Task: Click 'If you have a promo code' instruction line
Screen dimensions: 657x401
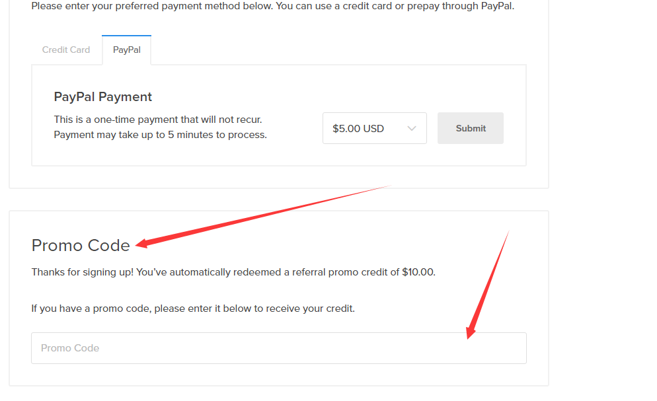Action: (193, 309)
